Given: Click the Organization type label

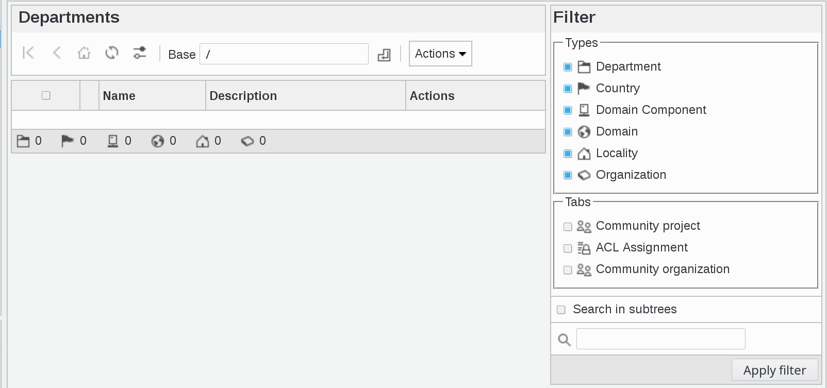Looking at the screenshot, I should pos(631,175).
